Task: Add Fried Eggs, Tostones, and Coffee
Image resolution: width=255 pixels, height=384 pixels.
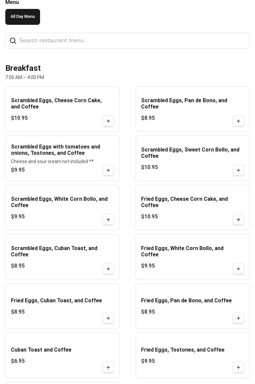Action: [238, 367]
